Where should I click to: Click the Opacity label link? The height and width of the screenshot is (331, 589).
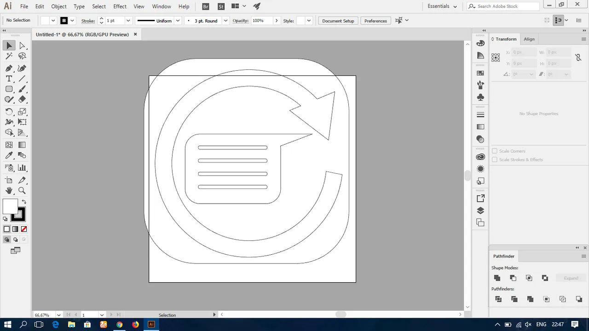point(240,21)
